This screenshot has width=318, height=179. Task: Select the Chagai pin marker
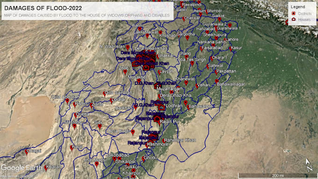(27, 152)
